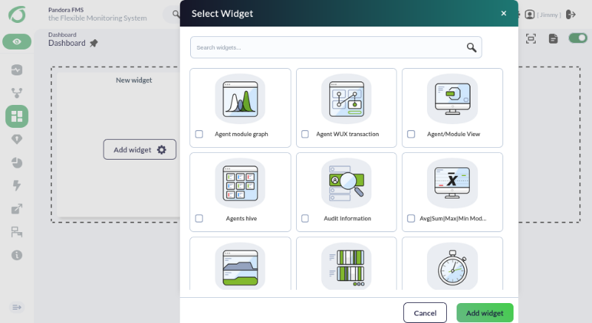Open the Reporting pie chart sidebar icon
This screenshot has height=323, width=592.
pos(16,163)
